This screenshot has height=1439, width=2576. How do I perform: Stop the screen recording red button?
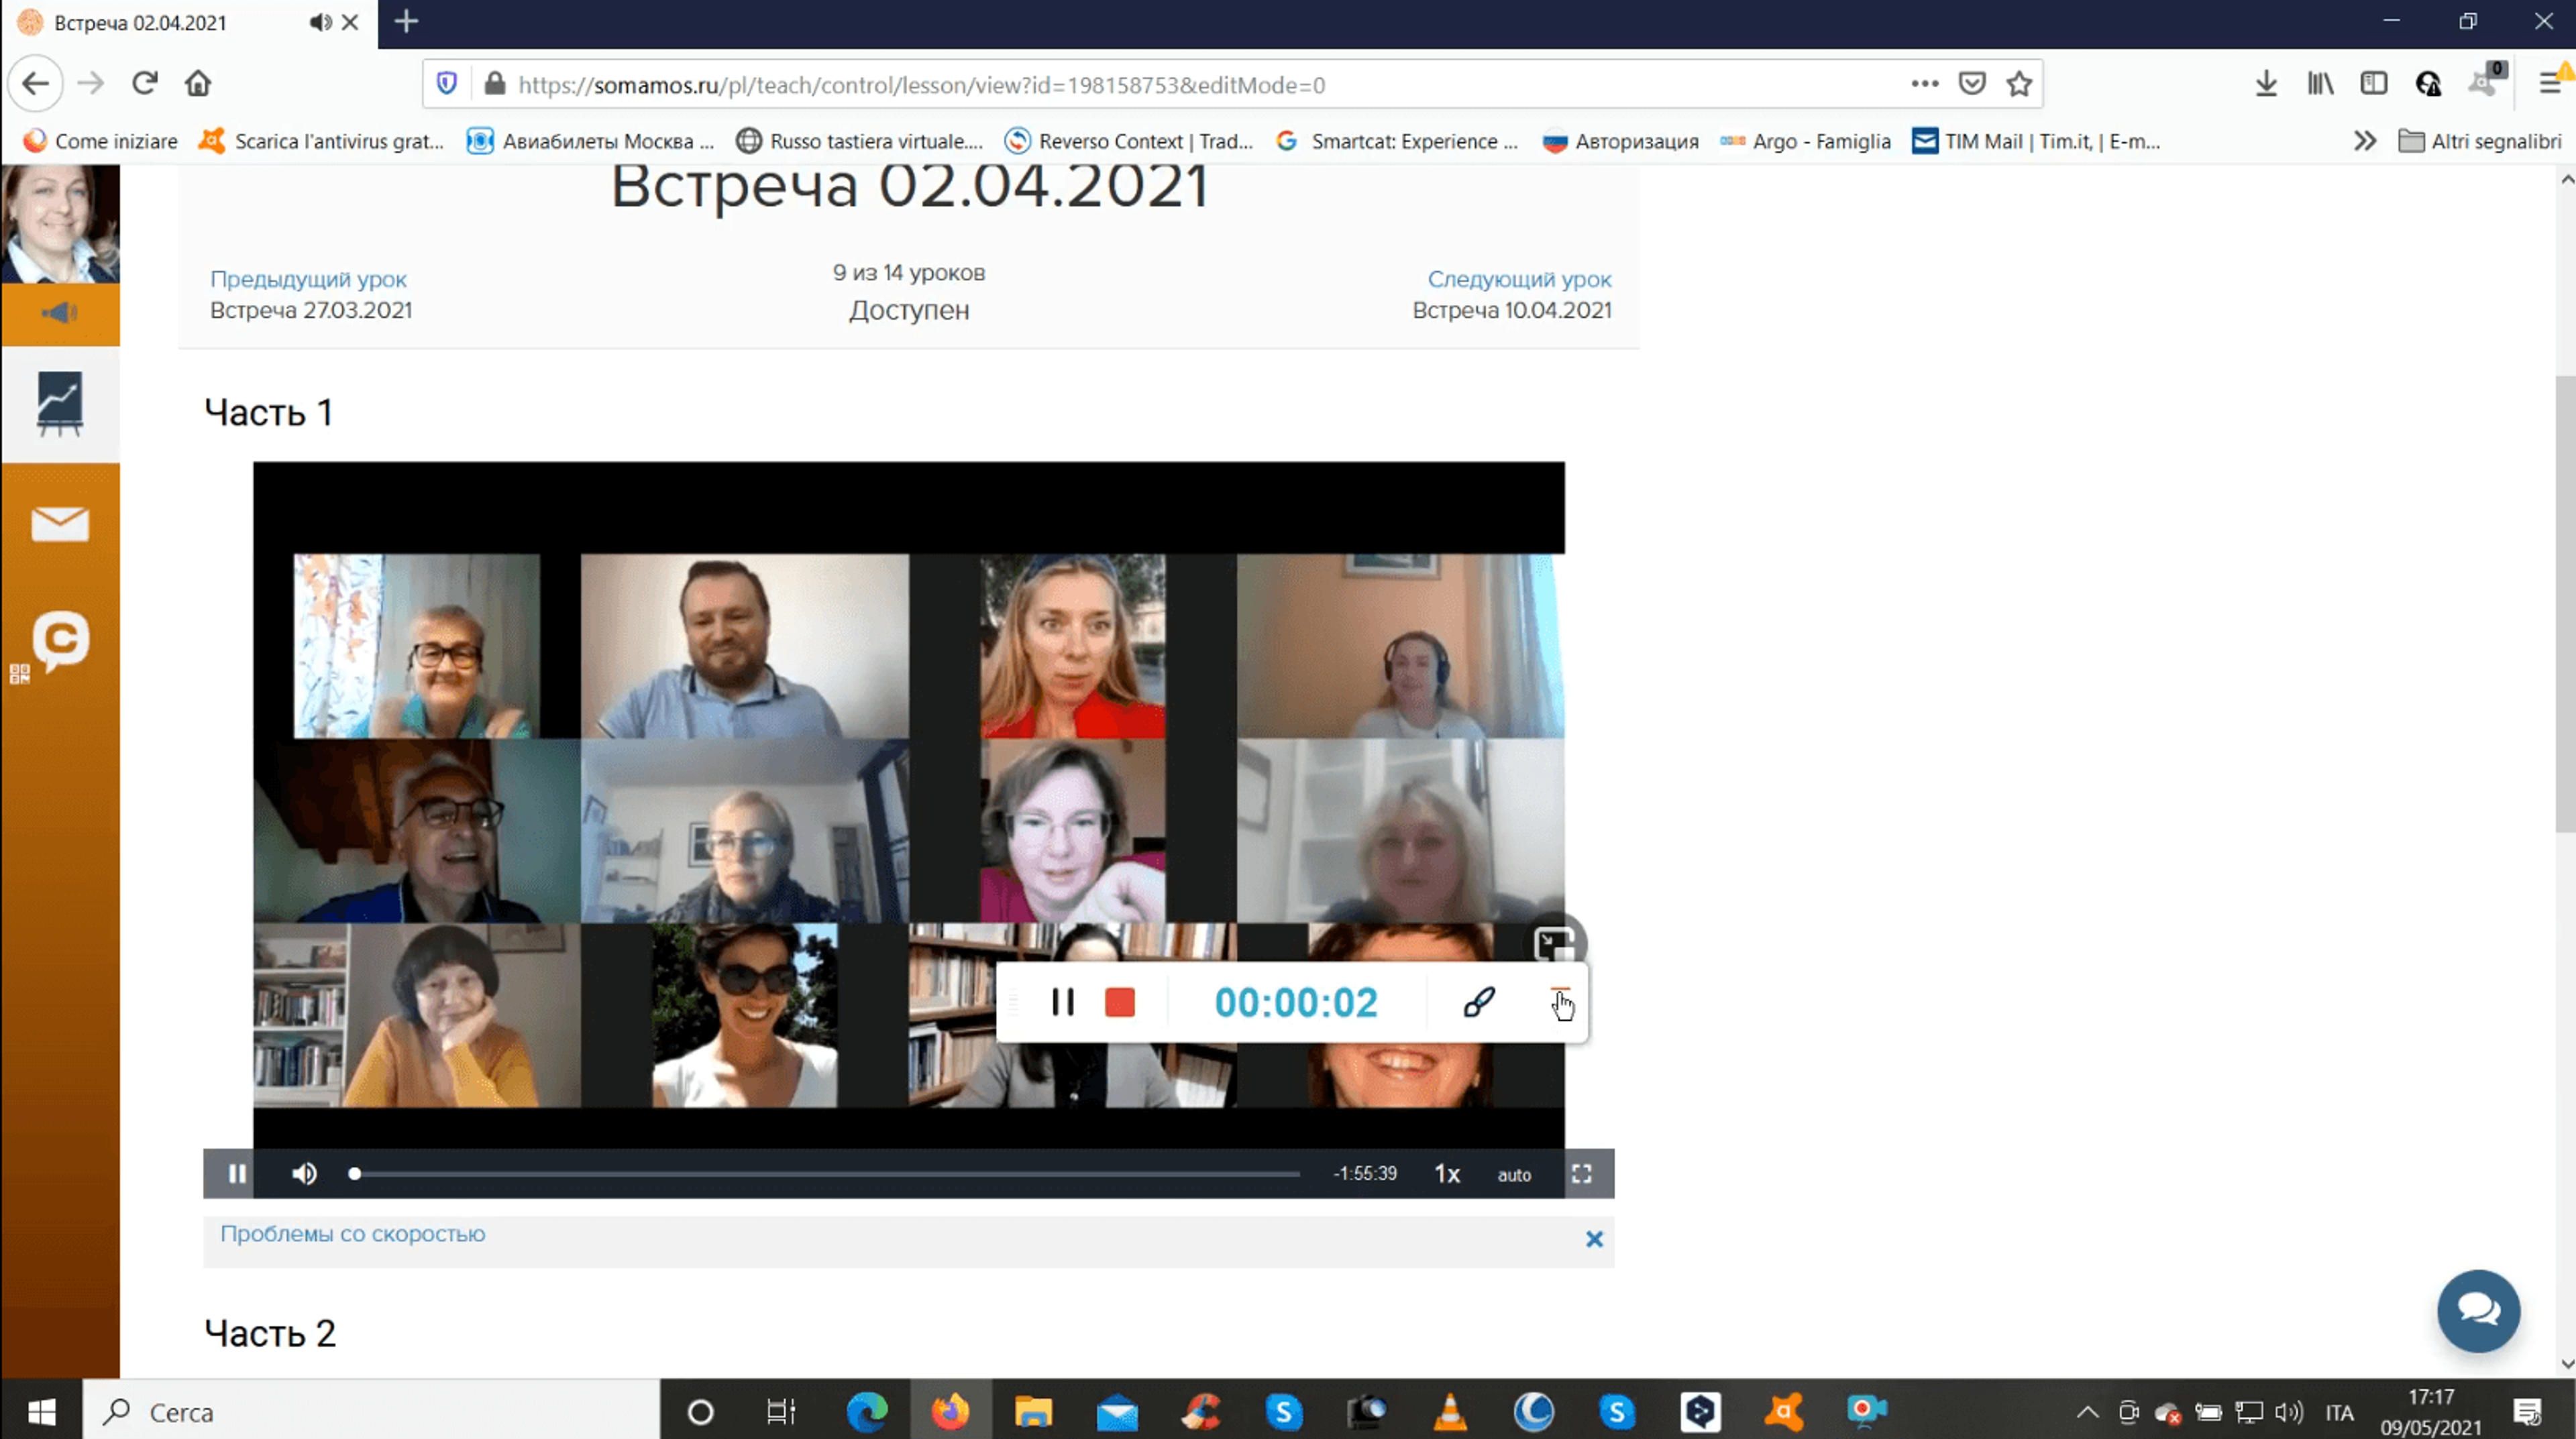[1120, 1001]
